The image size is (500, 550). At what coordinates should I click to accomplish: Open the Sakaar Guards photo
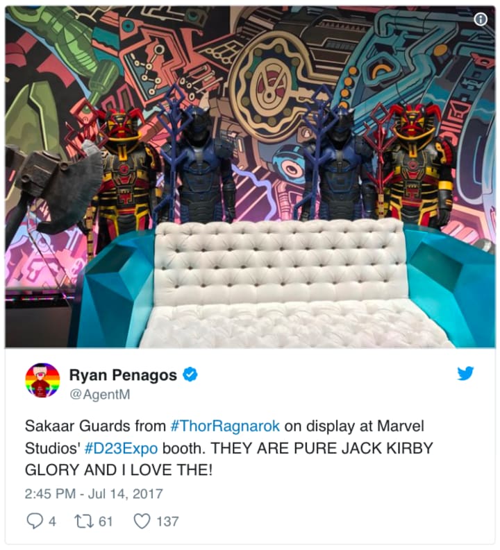250,177
